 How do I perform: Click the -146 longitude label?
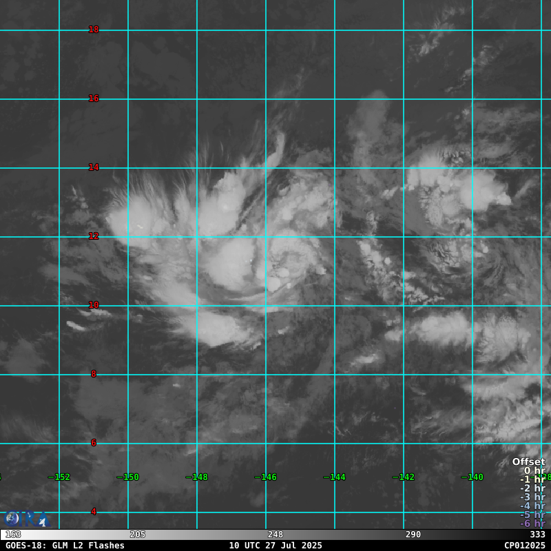(265, 477)
